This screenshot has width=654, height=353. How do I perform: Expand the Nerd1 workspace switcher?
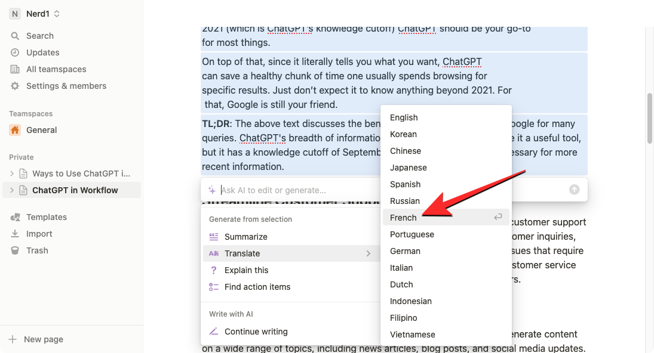(x=35, y=14)
